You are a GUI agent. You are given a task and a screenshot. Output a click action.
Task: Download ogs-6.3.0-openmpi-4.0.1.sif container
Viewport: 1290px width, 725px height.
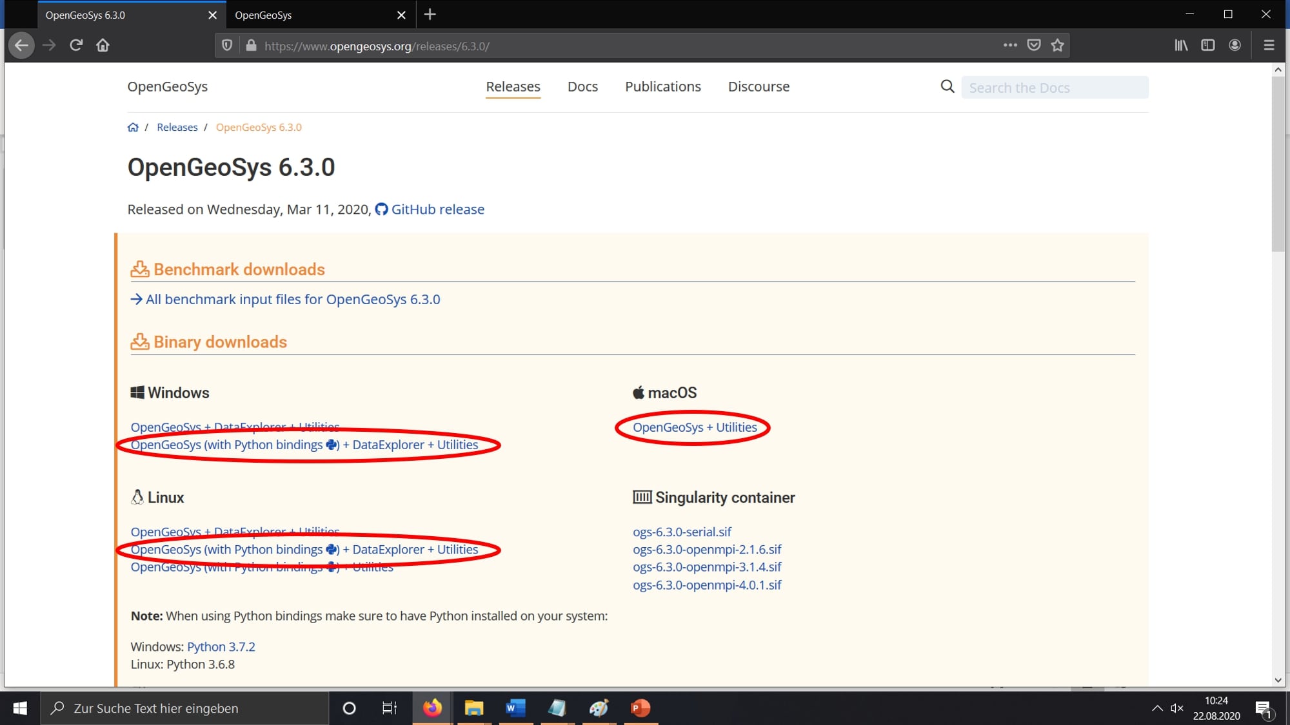[x=707, y=585]
